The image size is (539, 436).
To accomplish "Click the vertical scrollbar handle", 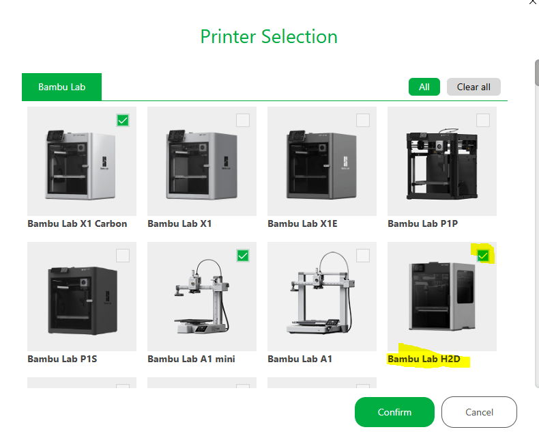I will point(537,73).
